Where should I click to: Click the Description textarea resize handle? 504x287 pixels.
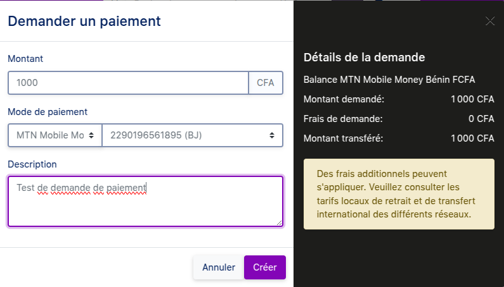[x=280, y=223]
